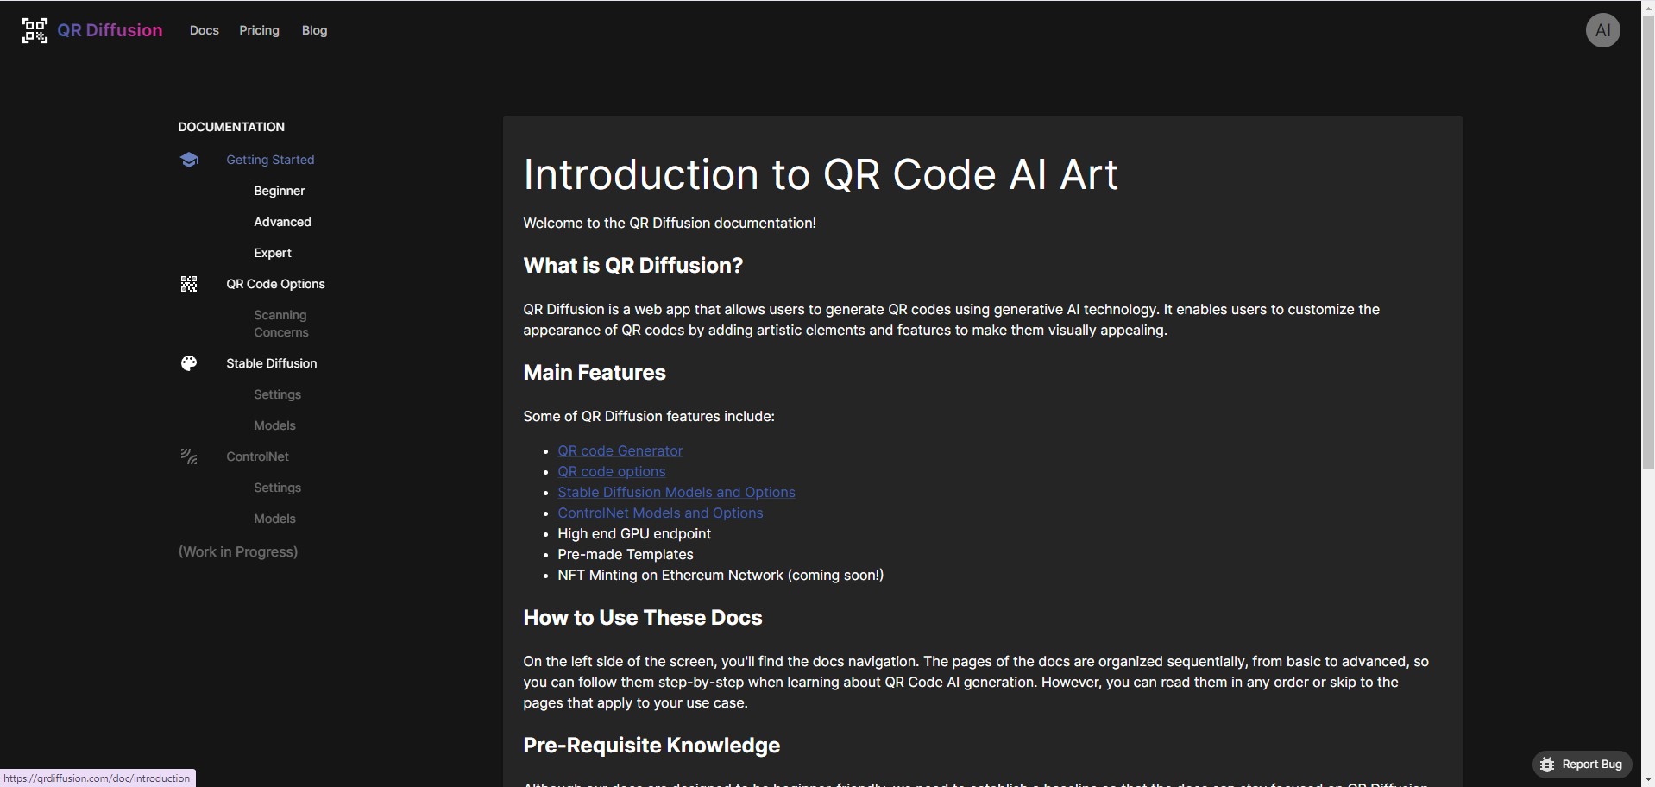The width and height of the screenshot is (1655, 787).
Task: Click the QR code icon beside QR Code Options
Action: [x=189, y=284]
